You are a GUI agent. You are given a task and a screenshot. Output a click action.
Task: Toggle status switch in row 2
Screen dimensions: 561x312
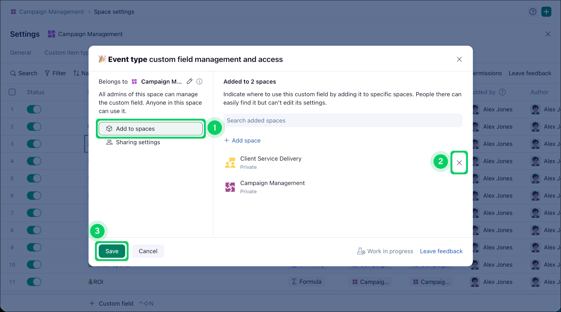34,127
